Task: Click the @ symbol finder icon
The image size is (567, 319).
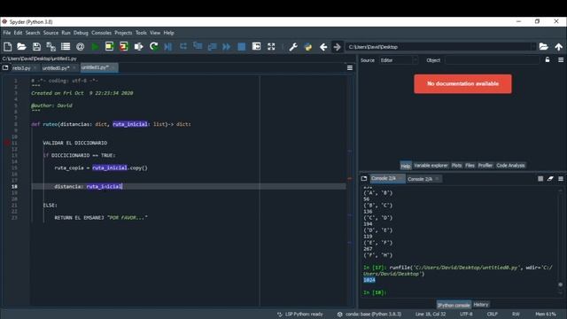Action: point(81,47)
